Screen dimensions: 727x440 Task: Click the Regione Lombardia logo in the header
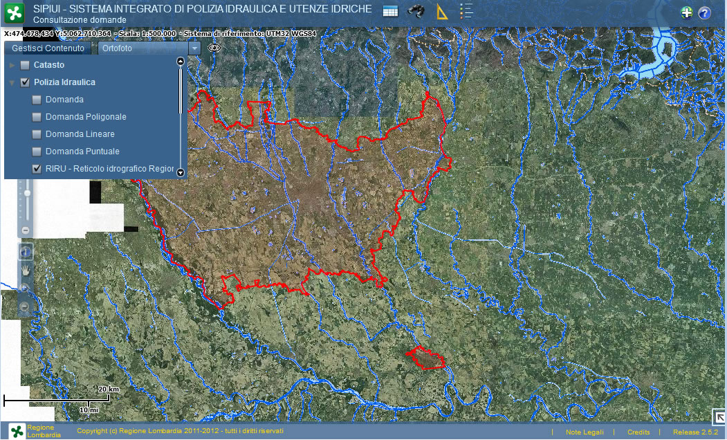click(x=15, y=12)
